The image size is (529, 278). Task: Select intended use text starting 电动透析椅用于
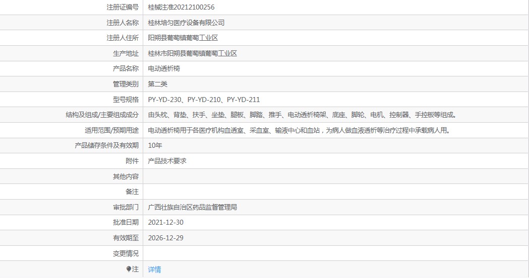click(300, 130)
